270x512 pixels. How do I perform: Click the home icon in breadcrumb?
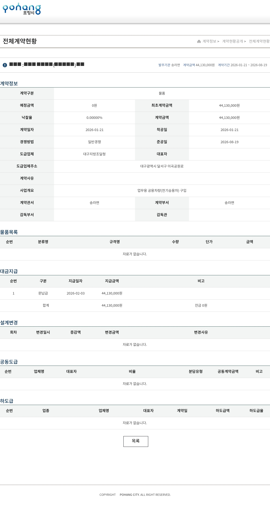point(199,41)
